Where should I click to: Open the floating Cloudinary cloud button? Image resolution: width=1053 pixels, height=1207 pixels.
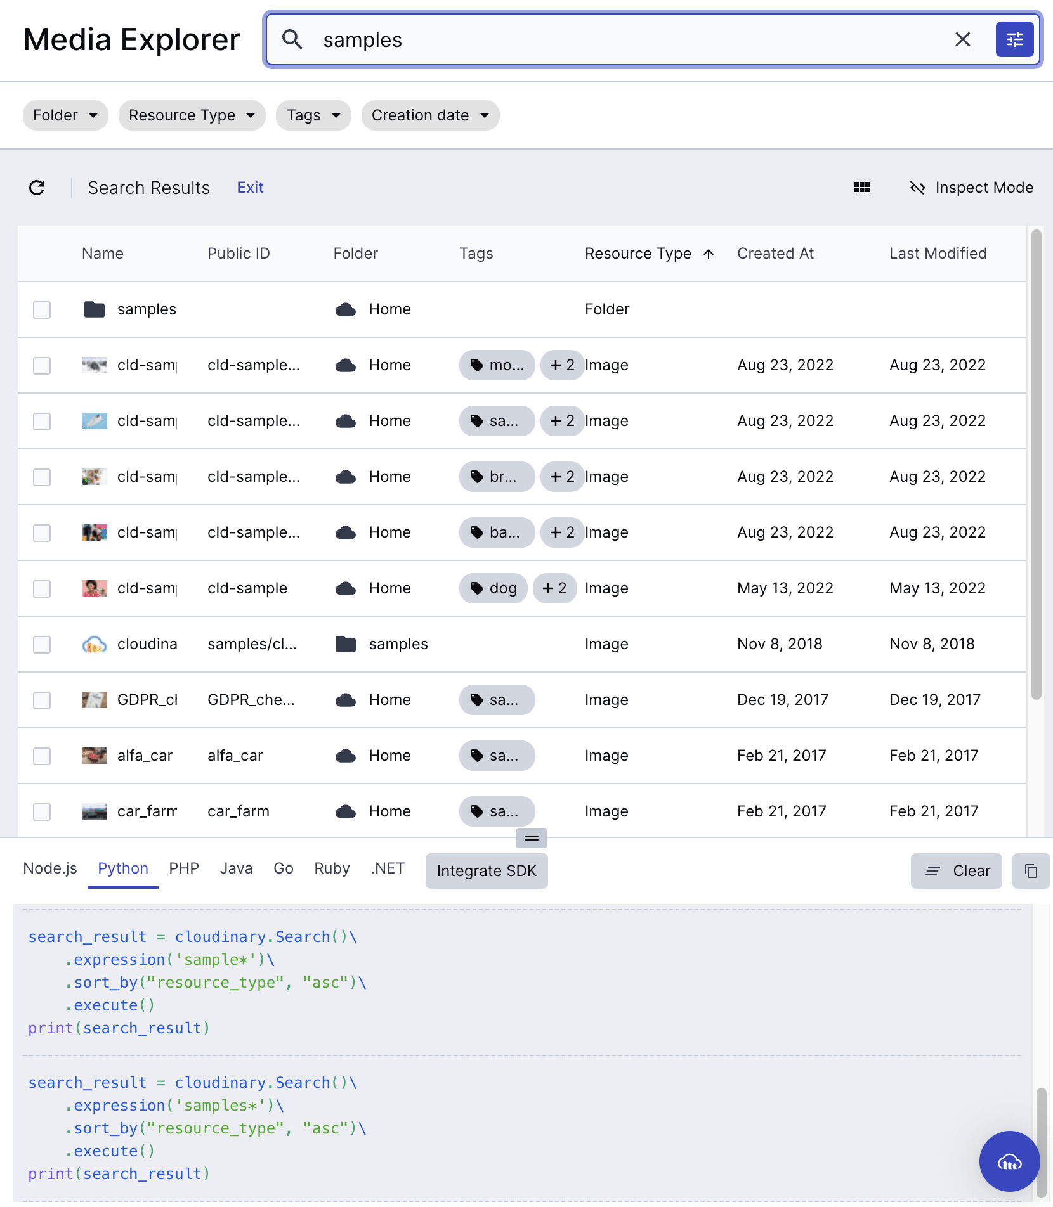1009,1161
